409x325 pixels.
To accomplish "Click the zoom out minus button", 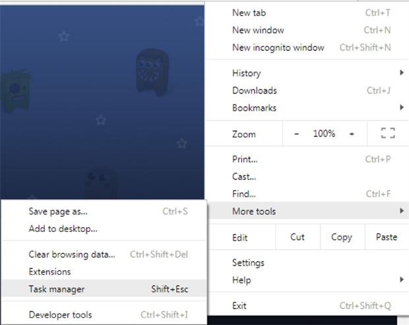I will [296, 134].
